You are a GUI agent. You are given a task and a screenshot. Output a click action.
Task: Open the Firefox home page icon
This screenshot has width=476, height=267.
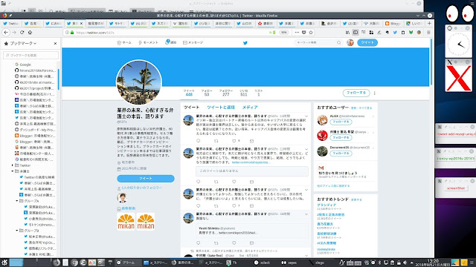(x=30, y=33)
